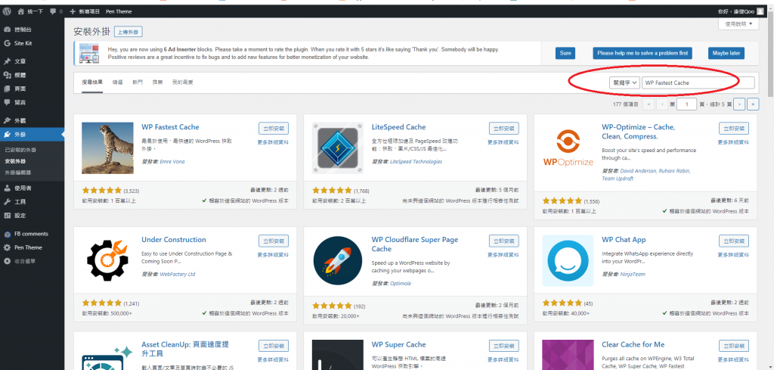Go to the next results page arrow
Viewport: 774px width, 370px height.
pos(739,104)
